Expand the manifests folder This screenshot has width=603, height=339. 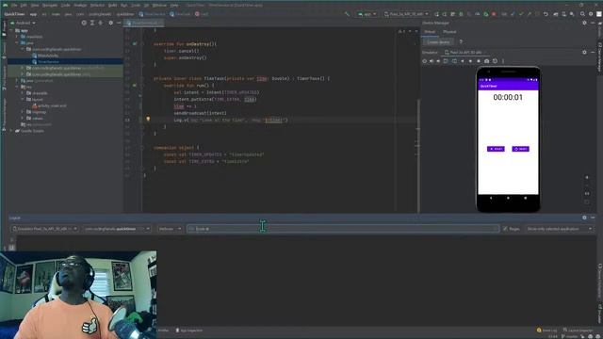point(17,37)
